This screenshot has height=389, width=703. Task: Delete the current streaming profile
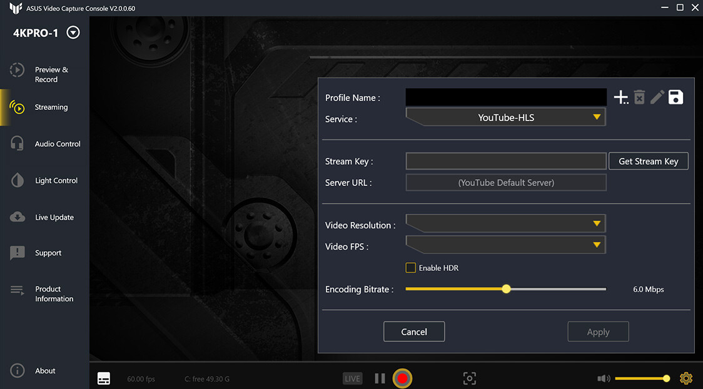639,97
